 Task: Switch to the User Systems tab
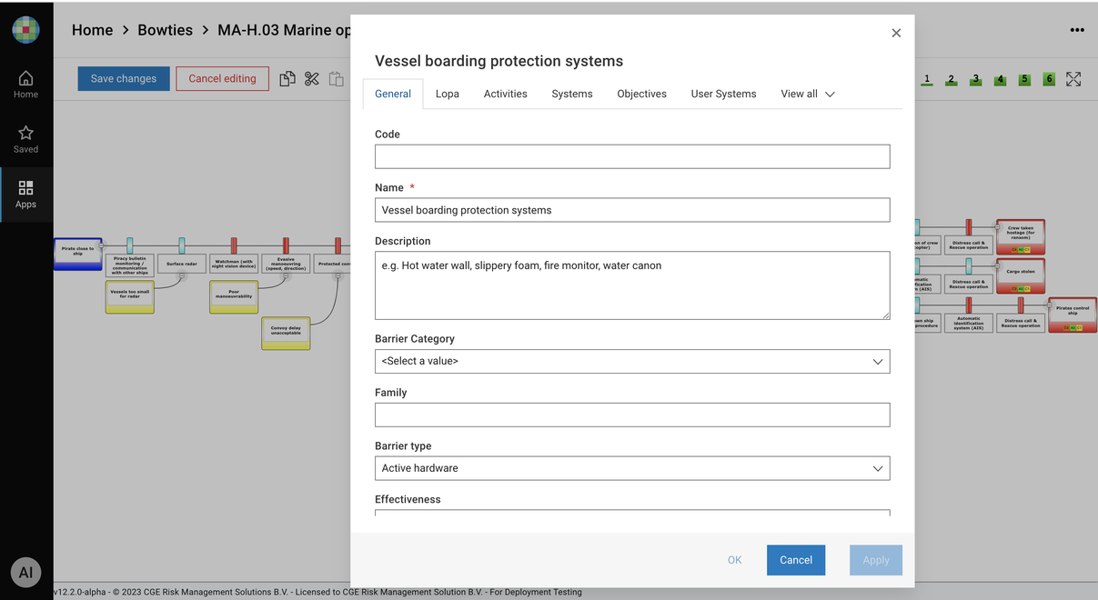pyautogui.click(x=723, y=94)
